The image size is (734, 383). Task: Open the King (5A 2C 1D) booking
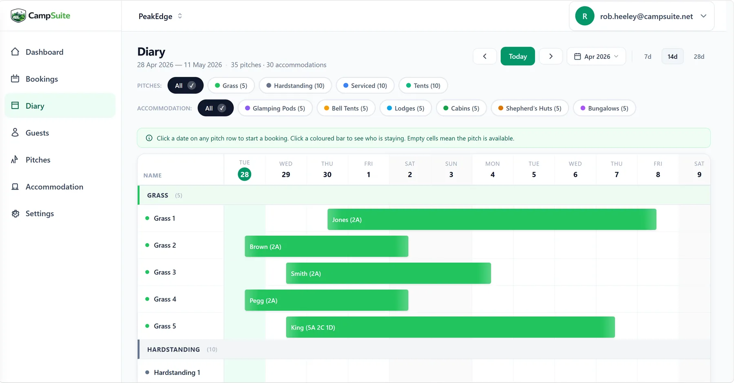(x=450, y=327)
